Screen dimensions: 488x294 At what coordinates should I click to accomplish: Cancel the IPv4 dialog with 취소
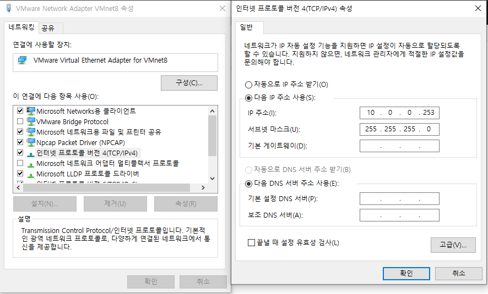pyautogui.click(x=459, y=273)
